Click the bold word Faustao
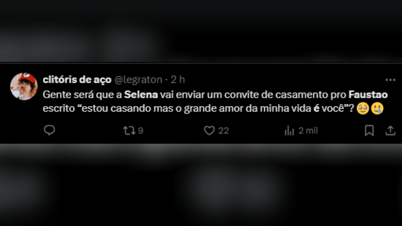The height and width of the screenshot is (226, 402). pos(368,95)
